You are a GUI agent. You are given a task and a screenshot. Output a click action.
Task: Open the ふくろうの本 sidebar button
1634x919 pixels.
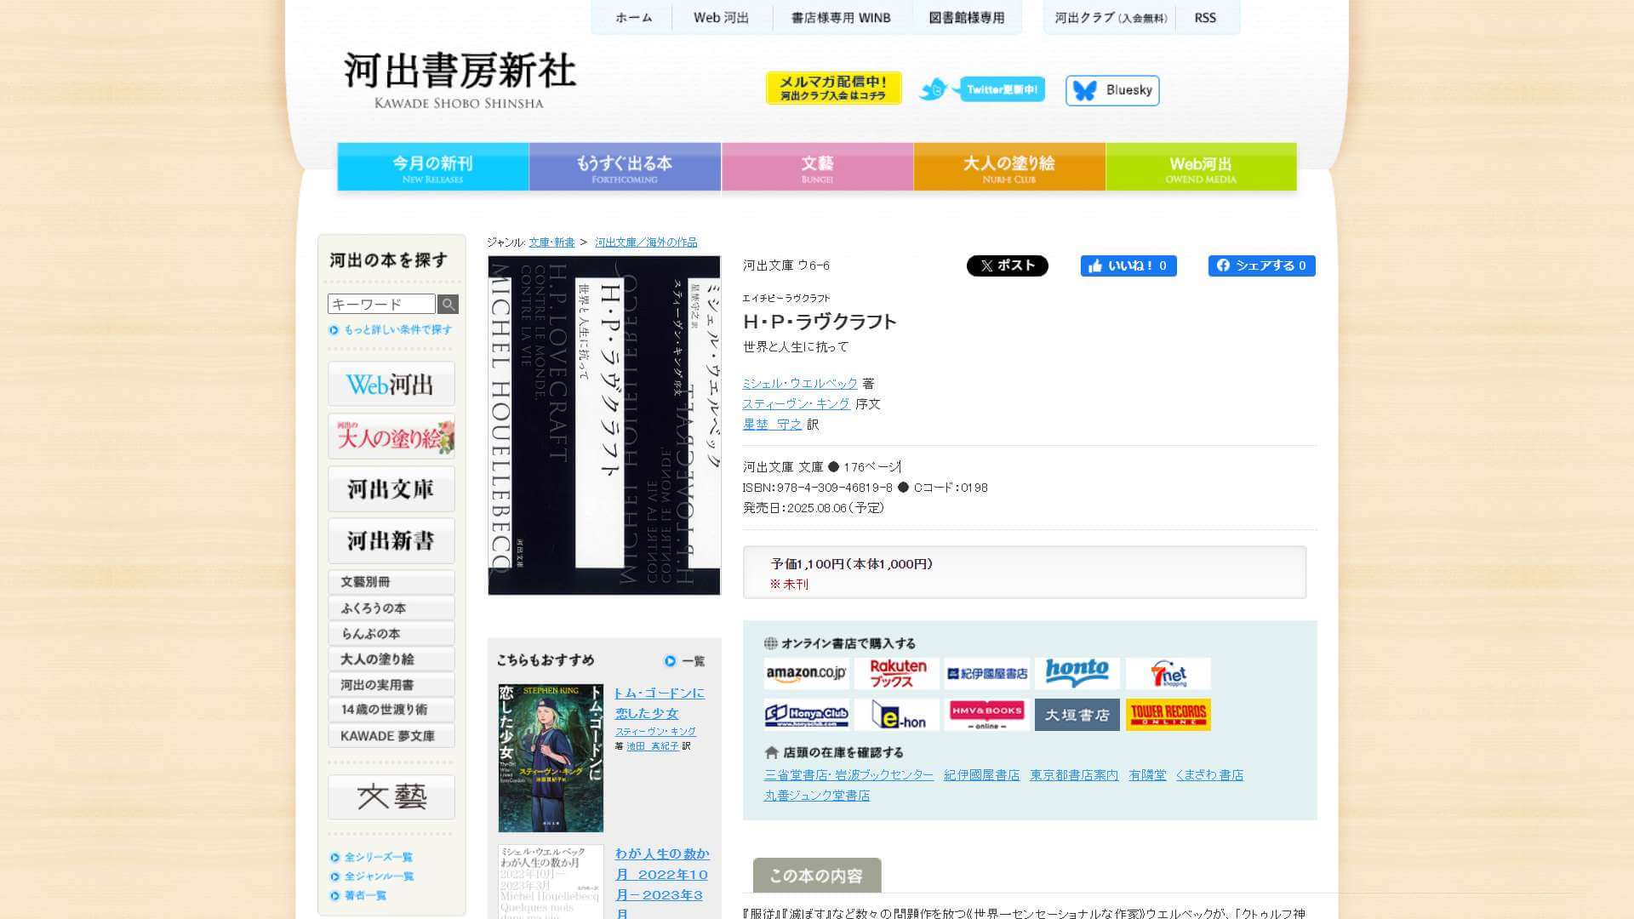(x=391, y=608)
